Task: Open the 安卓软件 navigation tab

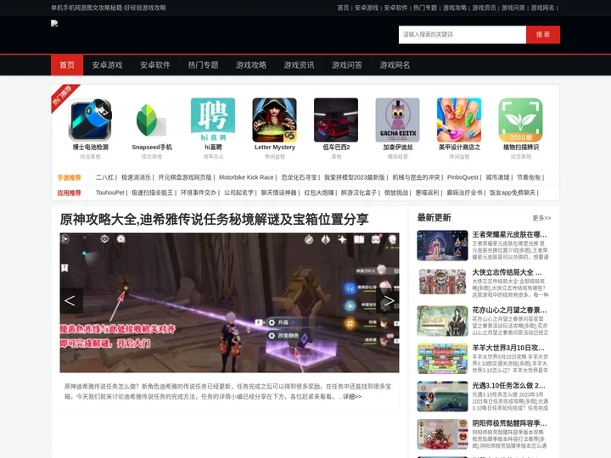Action: pos(155,65)
